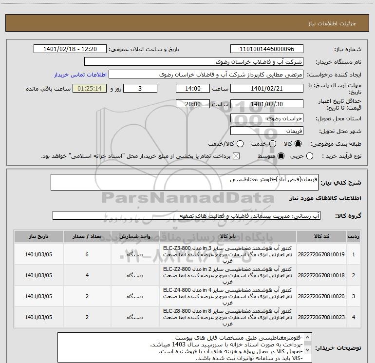Click the تاریخ نیاز column header

tap(38, 236)
